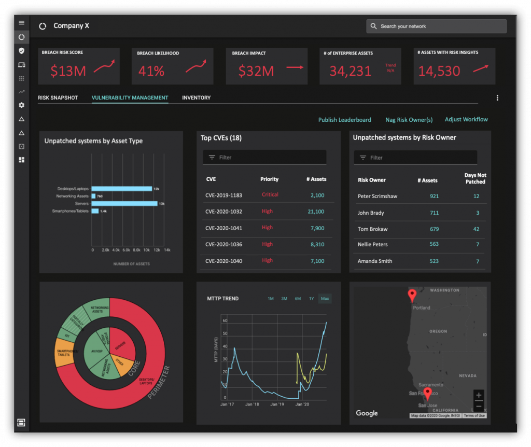
Task: Open the three-dot overflow menu
Action: coord(497,98)
